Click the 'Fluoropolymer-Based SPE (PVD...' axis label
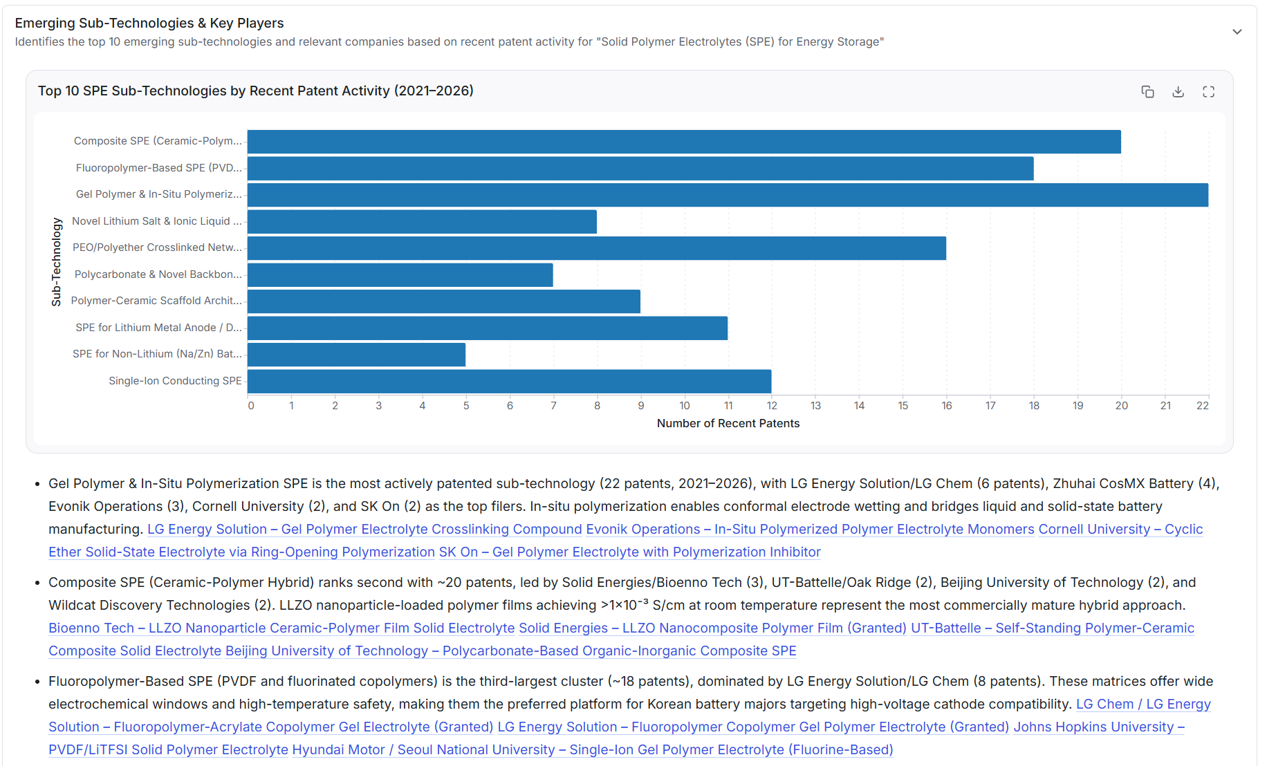Viewport: 1267px width, 766px height. tap(159, 168)
